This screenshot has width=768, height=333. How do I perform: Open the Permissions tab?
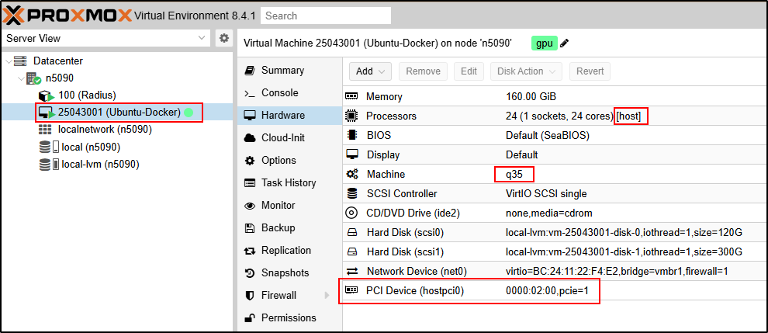coord(289,317)
